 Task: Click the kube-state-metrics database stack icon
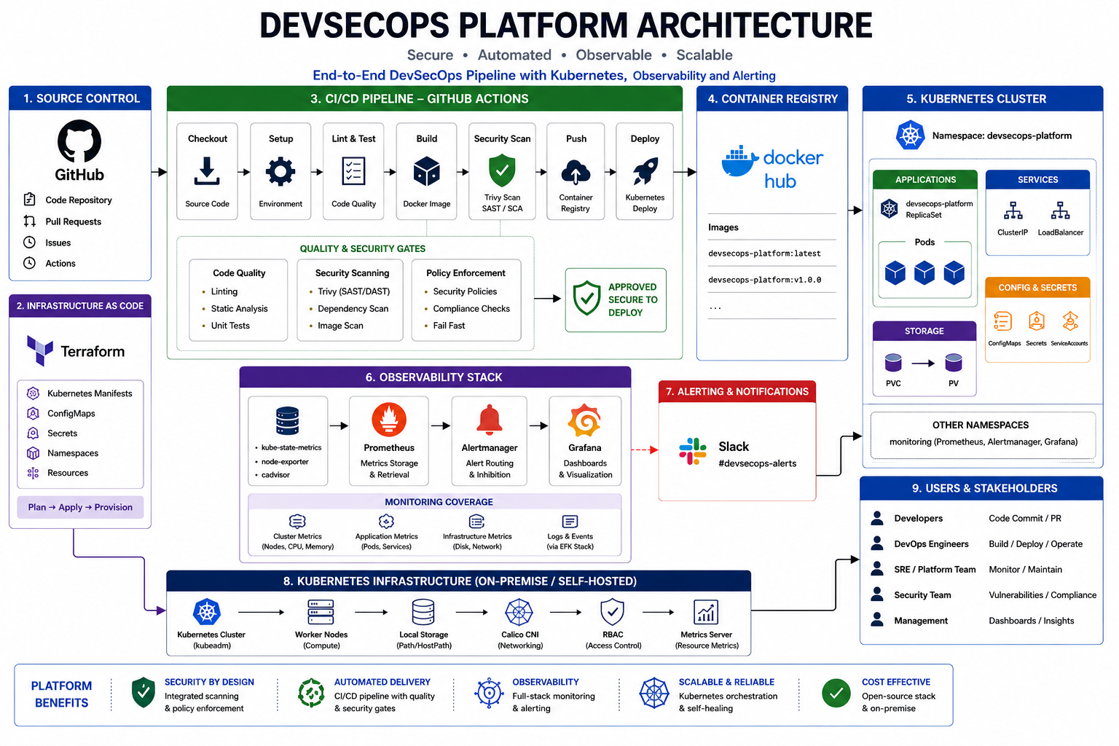coord(288,421)
